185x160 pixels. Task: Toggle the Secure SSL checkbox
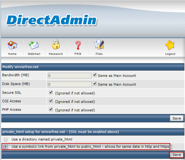coord(51,92)
